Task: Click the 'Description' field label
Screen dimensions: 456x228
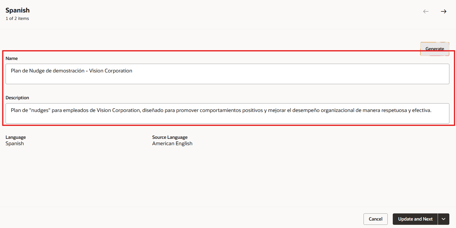Action: click(x=17, y=98)
